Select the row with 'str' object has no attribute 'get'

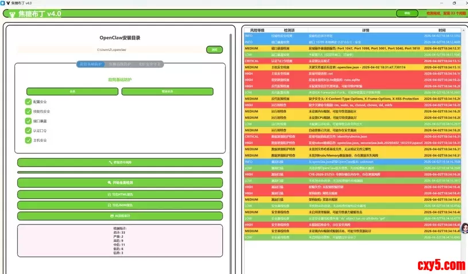click(353, 218)
